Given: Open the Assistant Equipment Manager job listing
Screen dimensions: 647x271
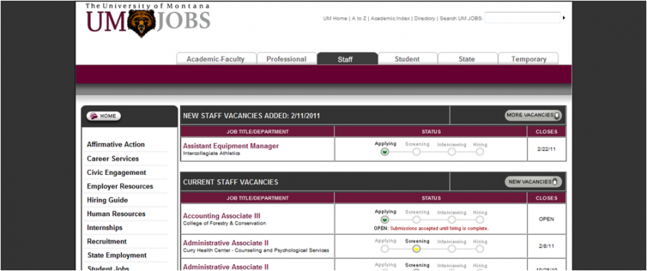Looking at the screenshot, I should [231, 146].
